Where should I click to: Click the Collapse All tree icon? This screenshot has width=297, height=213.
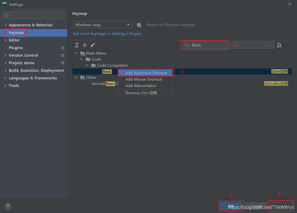[85, 45]
